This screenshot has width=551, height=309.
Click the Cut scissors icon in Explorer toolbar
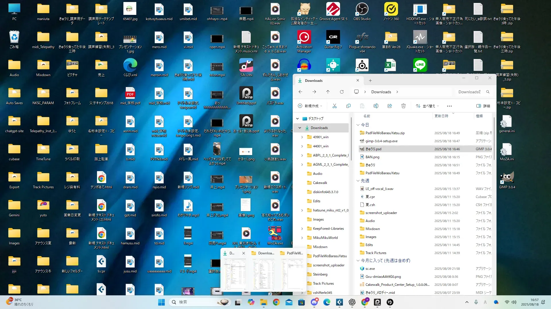pyautogui.click(x=335, y=106)
